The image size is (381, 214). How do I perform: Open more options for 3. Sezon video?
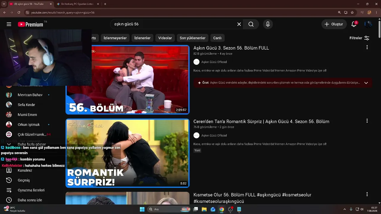point(367,47)
